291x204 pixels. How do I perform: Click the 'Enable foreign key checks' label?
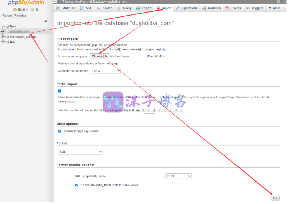[81, 131]
